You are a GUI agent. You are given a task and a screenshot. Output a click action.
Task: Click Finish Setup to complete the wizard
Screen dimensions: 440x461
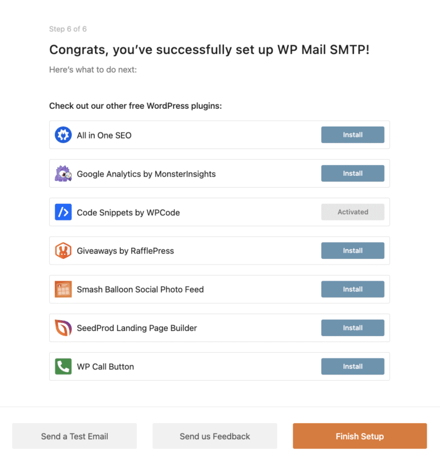coord(360,436)
